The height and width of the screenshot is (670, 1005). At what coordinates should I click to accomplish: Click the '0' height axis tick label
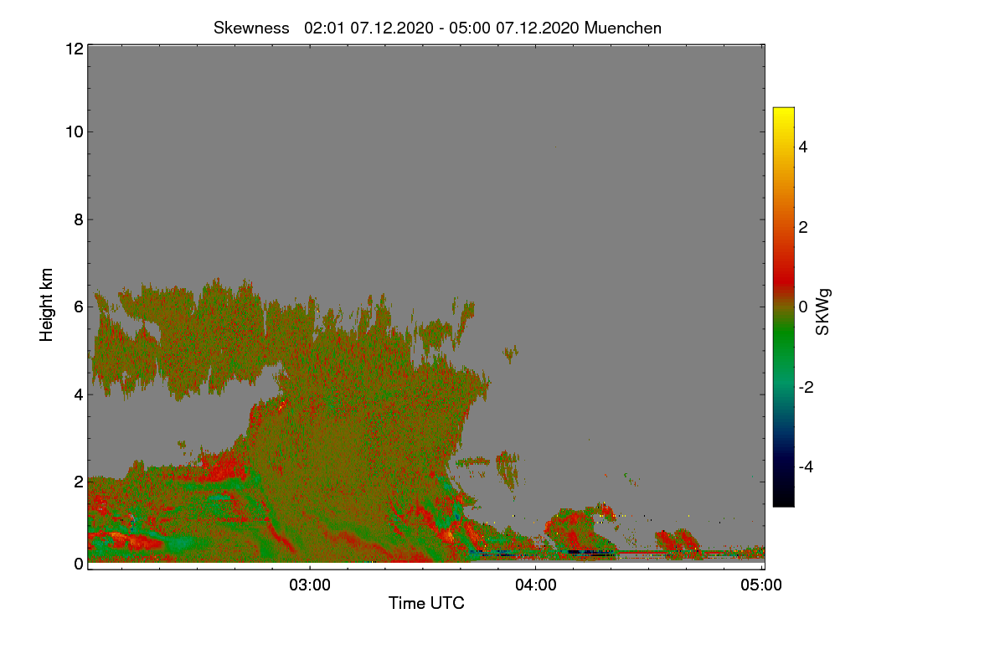pos(78,564)
